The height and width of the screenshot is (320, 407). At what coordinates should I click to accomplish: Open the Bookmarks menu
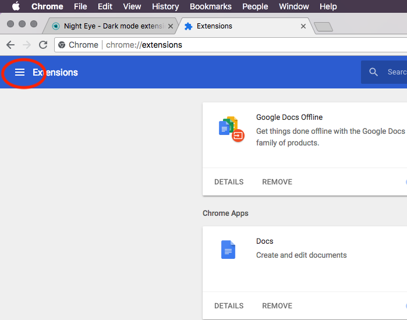click(211, 6)
